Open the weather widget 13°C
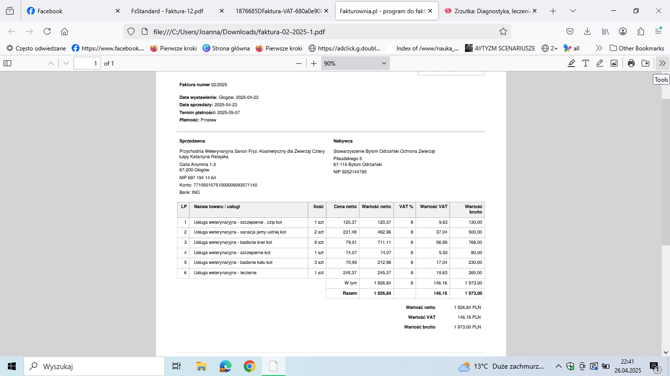This screenshot has height=376, width=670. 501,366
